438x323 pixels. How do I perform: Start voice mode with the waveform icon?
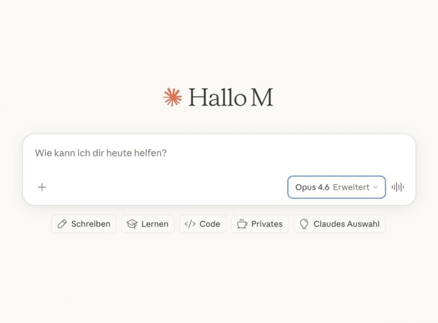click(398, 187)
